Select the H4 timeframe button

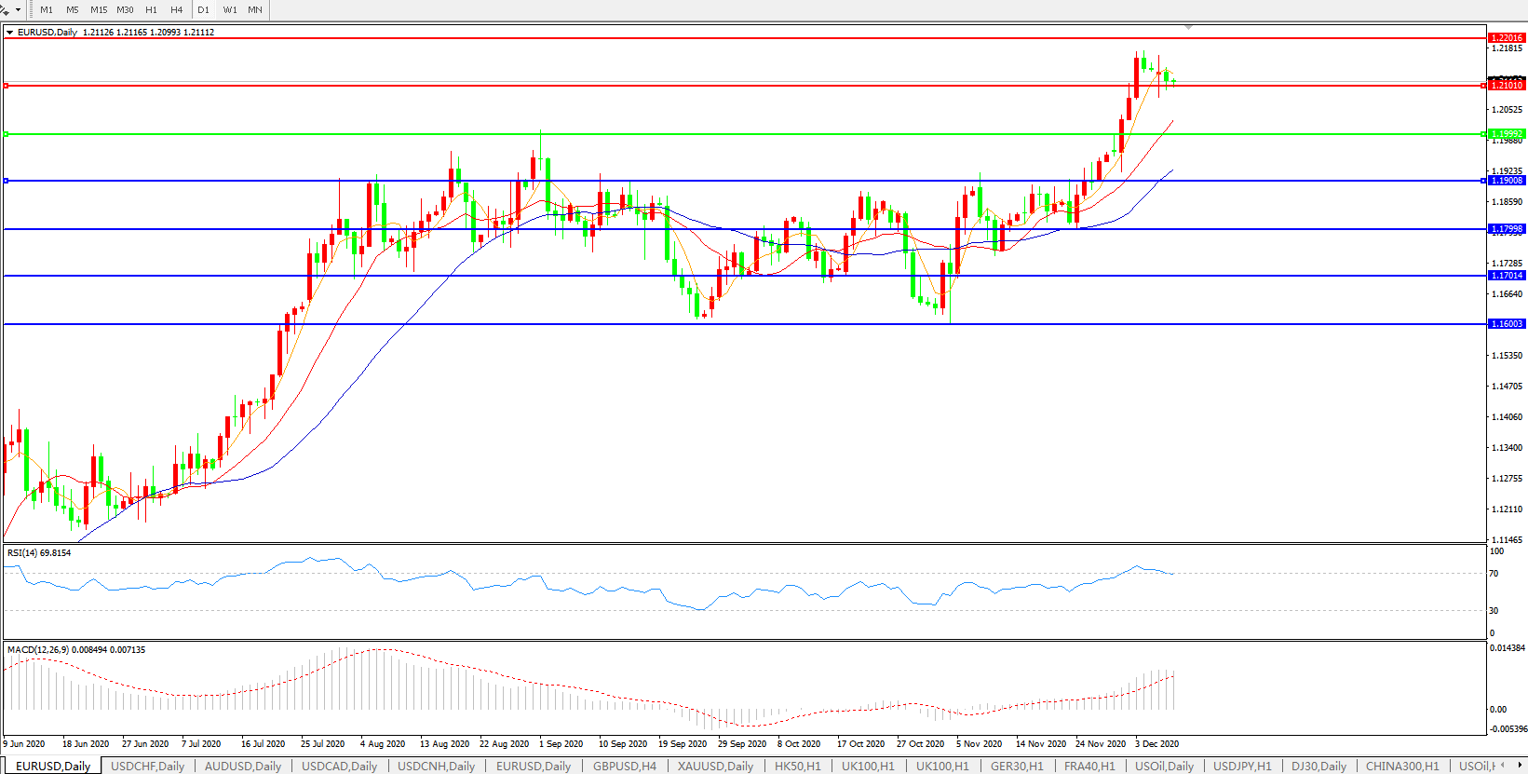tap(177, 10)
